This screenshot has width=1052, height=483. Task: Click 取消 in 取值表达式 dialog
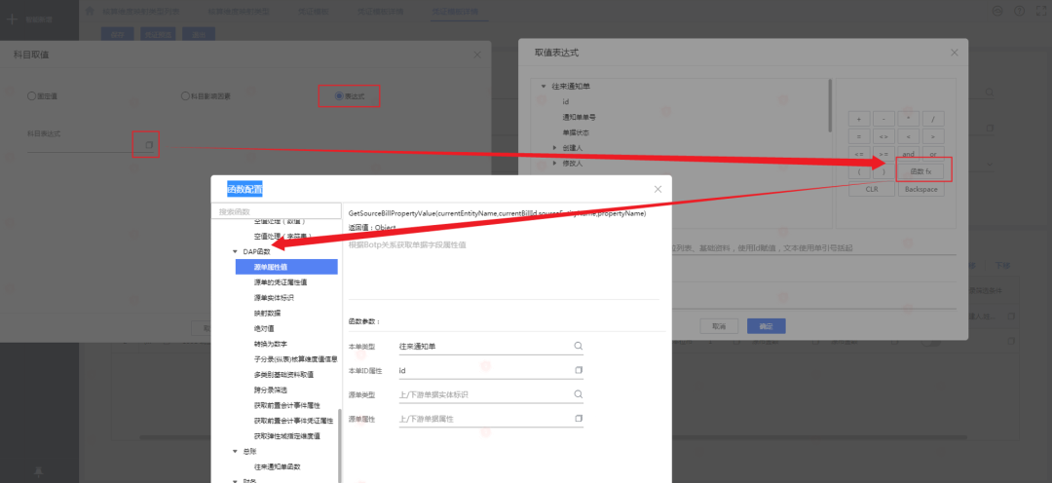pos(719,326)
